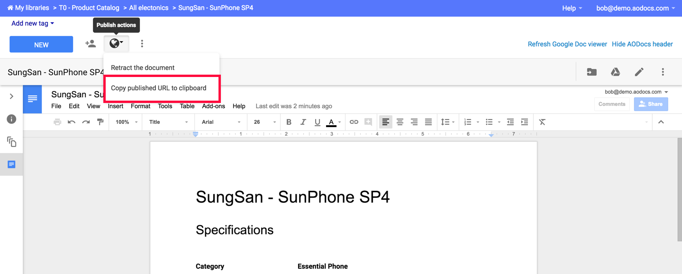682x274 pixels.
Task: Click the blue Share button
Action: 651,104
